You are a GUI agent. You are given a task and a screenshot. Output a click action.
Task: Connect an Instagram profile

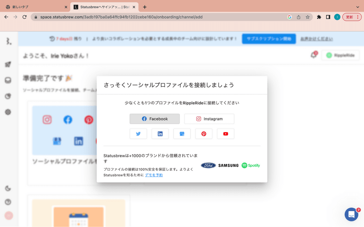click(x=209, y=119)
